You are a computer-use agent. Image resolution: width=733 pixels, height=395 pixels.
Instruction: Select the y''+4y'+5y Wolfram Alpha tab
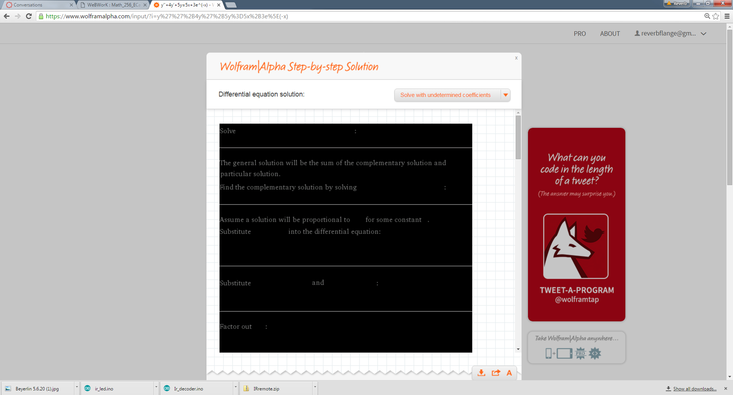[x=186, y=5]
